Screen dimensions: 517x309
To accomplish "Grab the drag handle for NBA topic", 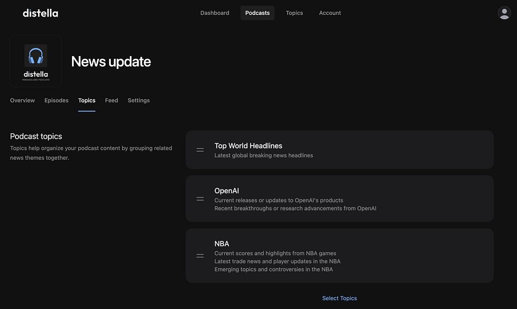I will tap(200, 256).
